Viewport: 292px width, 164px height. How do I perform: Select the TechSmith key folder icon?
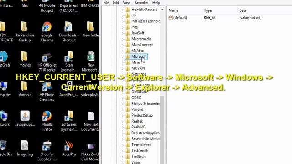point(128,151)
